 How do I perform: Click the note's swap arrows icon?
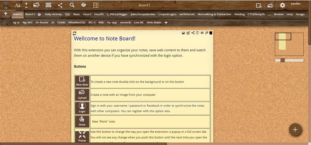pos(202,33)
